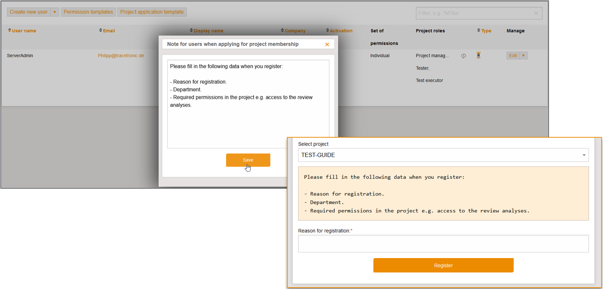Click the Individual permissions cell

(380, 56)
